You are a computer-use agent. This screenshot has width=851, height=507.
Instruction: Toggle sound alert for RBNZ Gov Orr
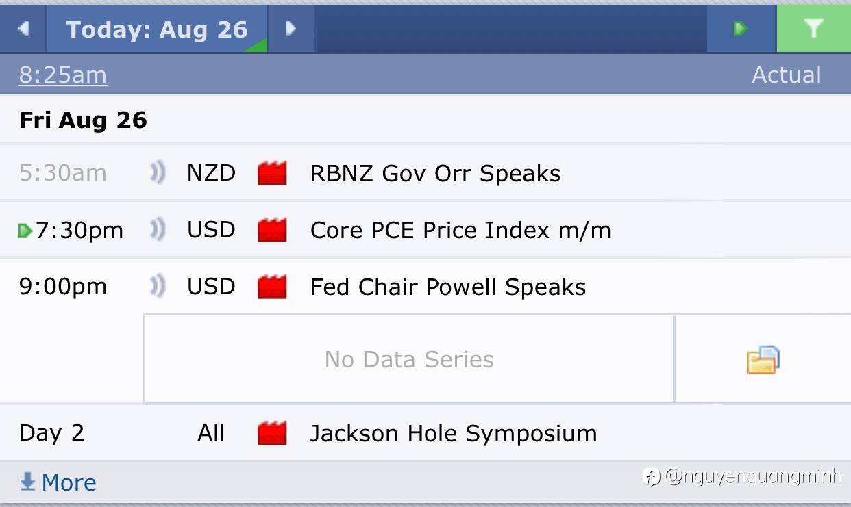coord(158,174)
